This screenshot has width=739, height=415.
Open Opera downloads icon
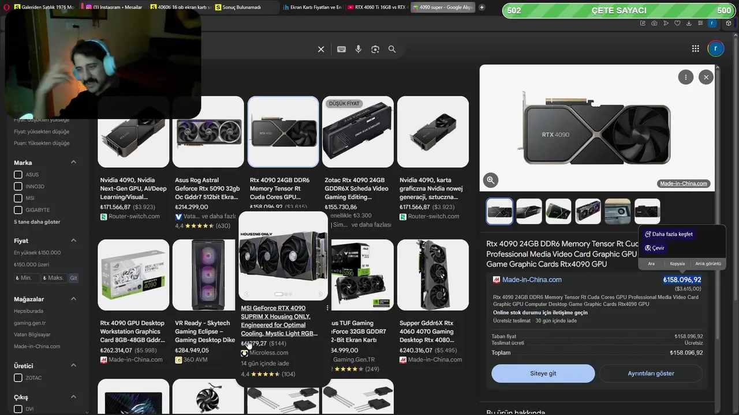[689, 23]
